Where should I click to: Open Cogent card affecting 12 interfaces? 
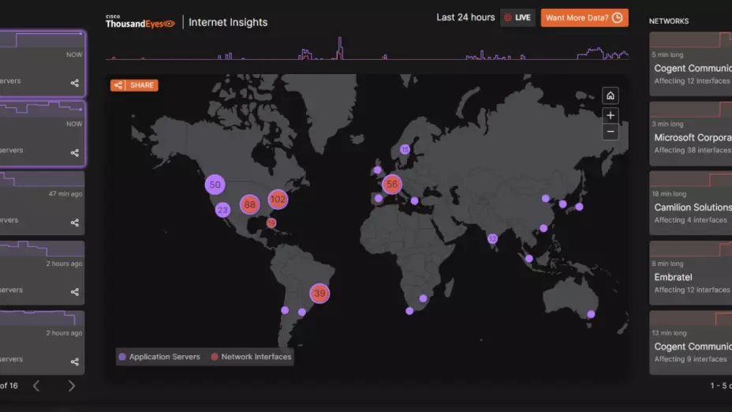coord(691,64)
